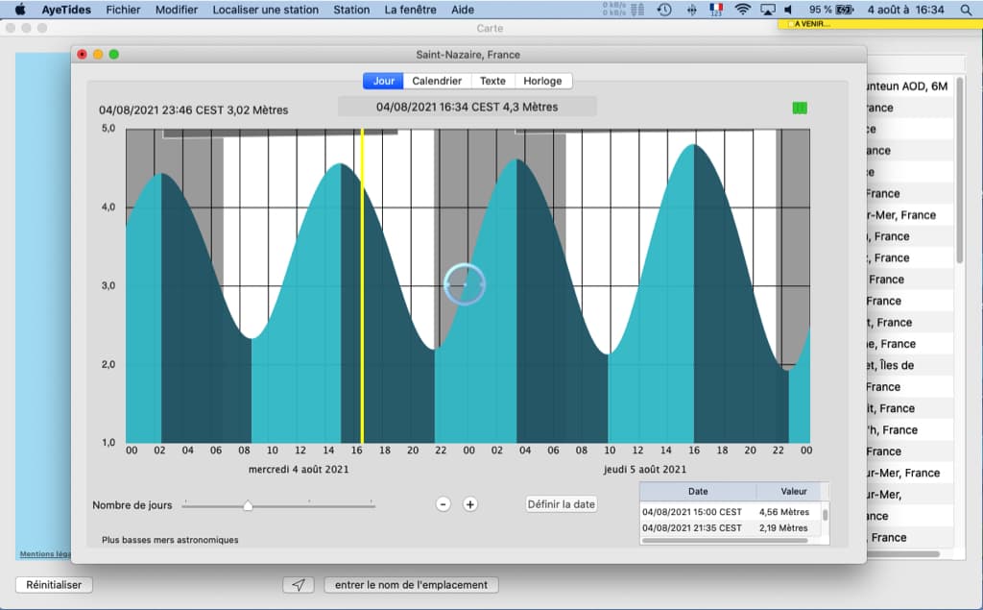The width and height of the screenshot is (983, 610).
Task: Open the Apple menu
Action: pyautogui.click(x=20, y=10)
